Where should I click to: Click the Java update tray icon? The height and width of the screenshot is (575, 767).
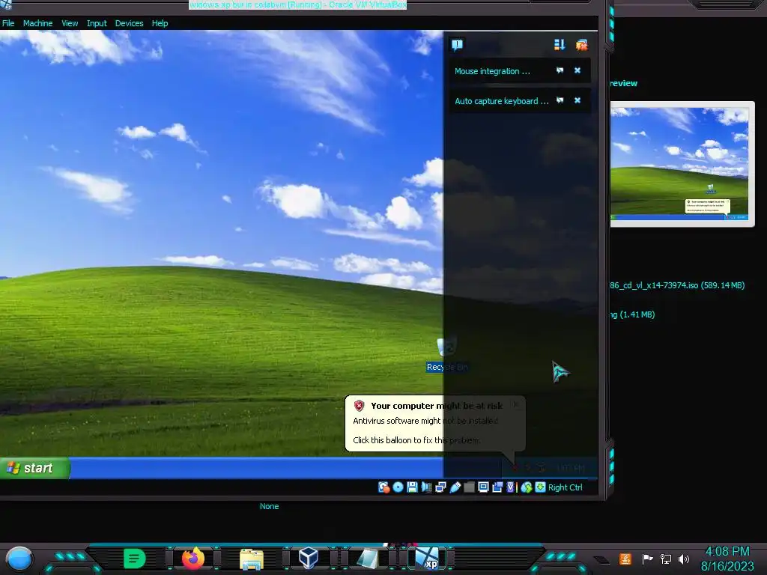[625, 559]
